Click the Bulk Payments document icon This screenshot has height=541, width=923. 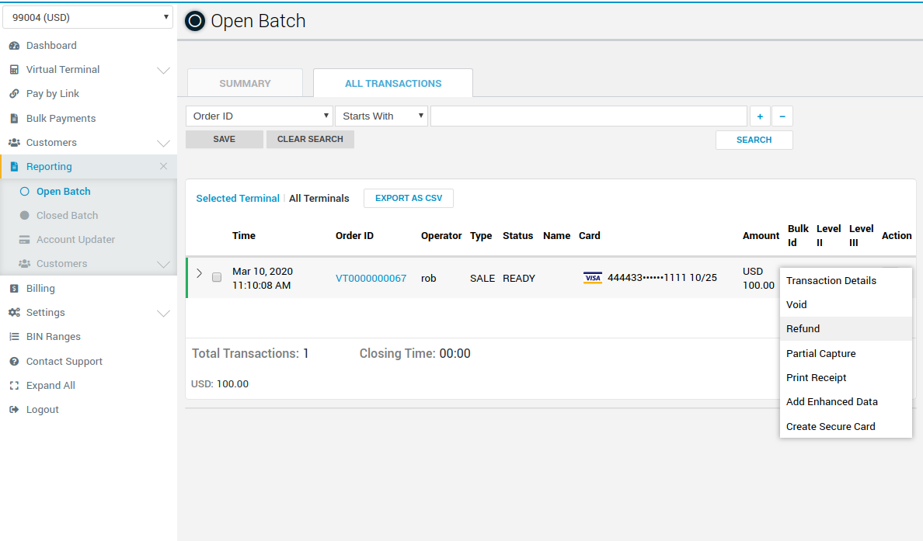(14, 119)
